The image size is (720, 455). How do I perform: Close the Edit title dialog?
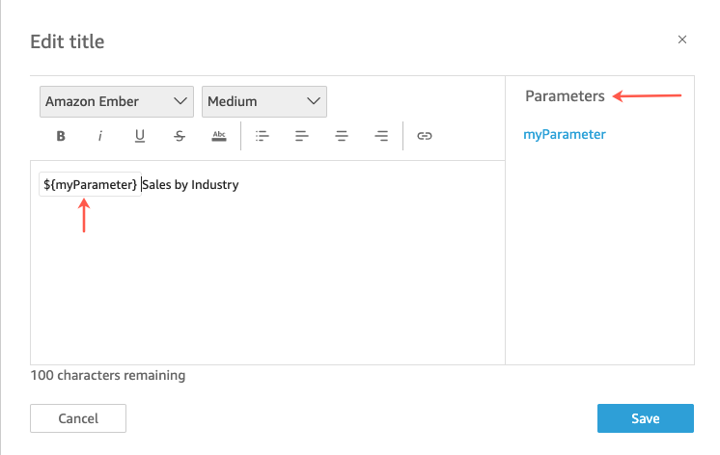(682, 40)
